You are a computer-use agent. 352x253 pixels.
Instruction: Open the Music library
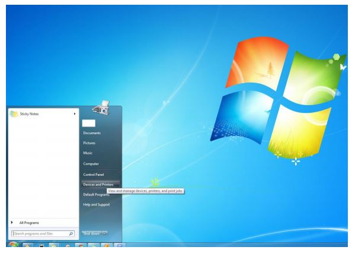pos(88,153)
